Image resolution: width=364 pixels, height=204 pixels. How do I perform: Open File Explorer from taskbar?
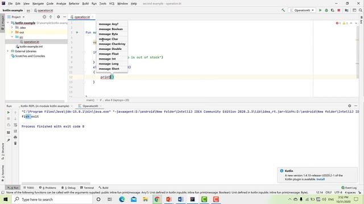tap(146, 199)
